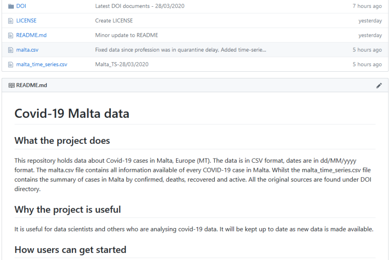Screen dimensions: 391x260
Task: Open the malta.csv file
Action: (x=27, y=50)
